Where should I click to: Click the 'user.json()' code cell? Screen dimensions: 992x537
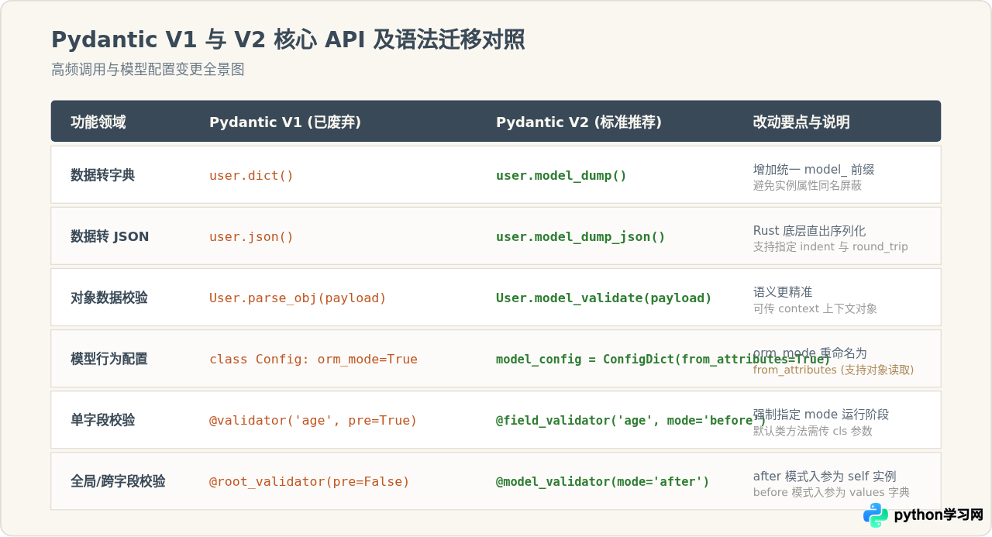tap(251, 236)
